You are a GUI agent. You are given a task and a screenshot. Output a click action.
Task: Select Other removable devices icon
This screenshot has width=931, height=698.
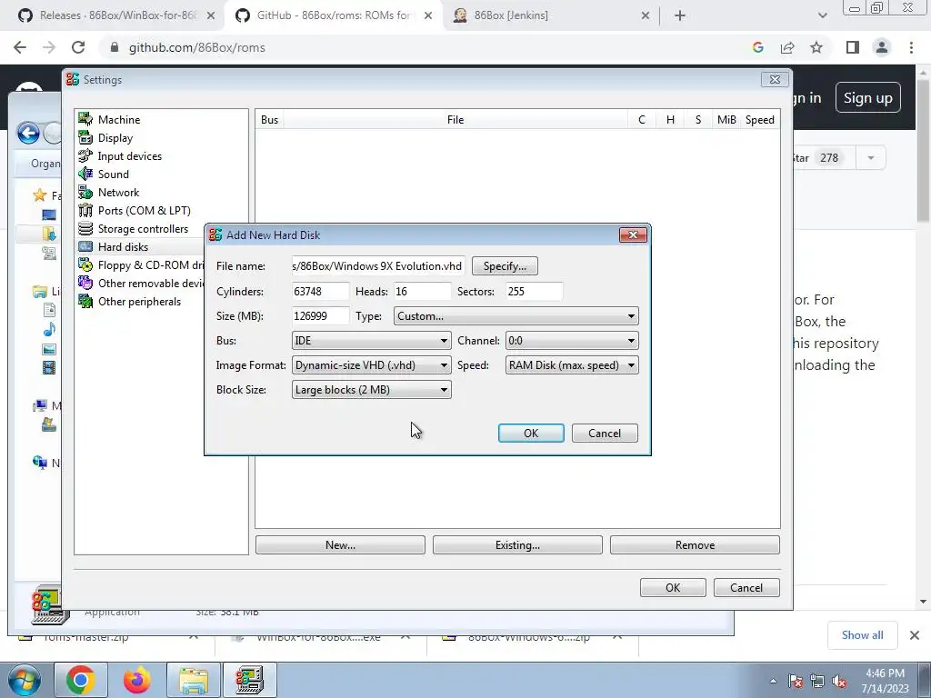point(85,284)
